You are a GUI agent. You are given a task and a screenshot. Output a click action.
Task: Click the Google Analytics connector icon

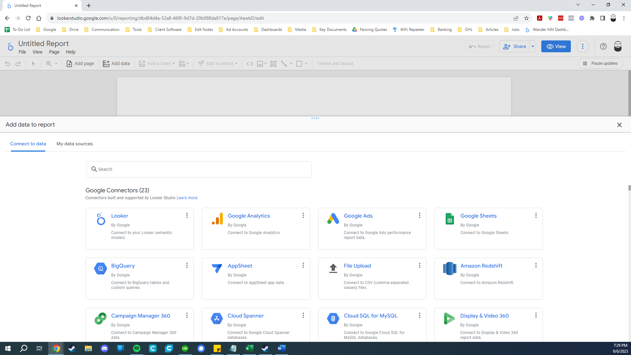217,219
